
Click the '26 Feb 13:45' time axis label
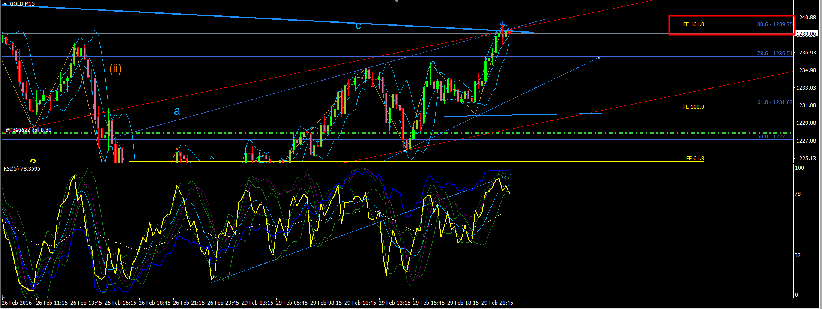pos(86,303)
